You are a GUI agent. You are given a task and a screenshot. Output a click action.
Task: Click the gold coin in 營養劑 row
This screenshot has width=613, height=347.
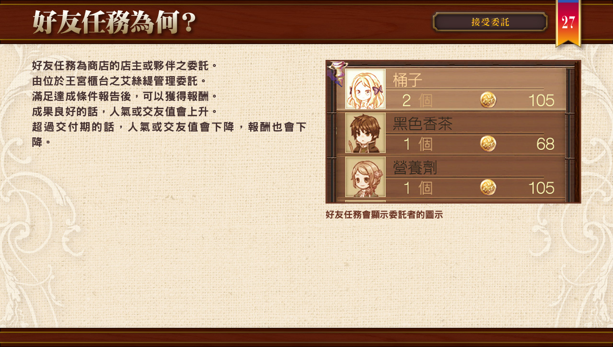pyautogui.click(x=488, y=187)
